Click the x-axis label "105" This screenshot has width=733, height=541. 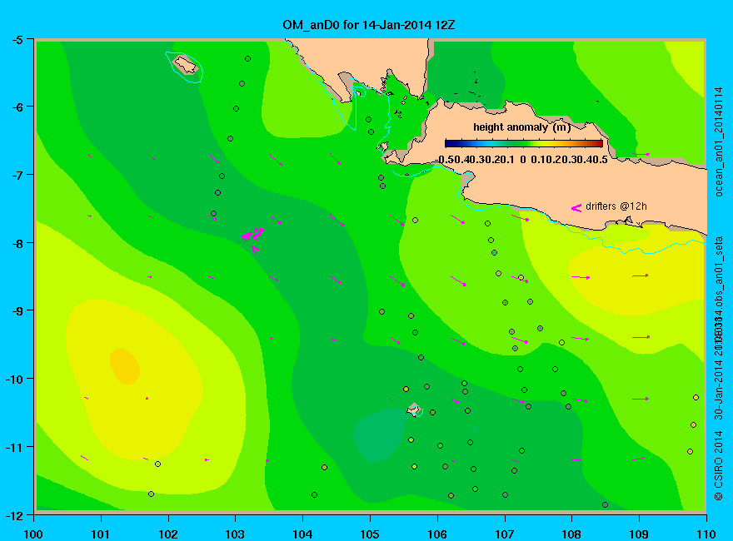pos(370,534)
